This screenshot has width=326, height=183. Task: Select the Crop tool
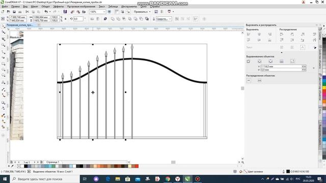[3, 39]
